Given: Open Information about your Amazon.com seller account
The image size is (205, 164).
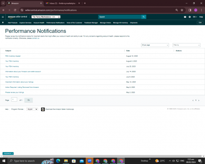Looking at the screenshot, I should click(23, 72).
